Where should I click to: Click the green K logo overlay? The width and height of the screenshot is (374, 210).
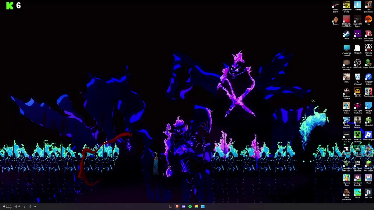10,6
